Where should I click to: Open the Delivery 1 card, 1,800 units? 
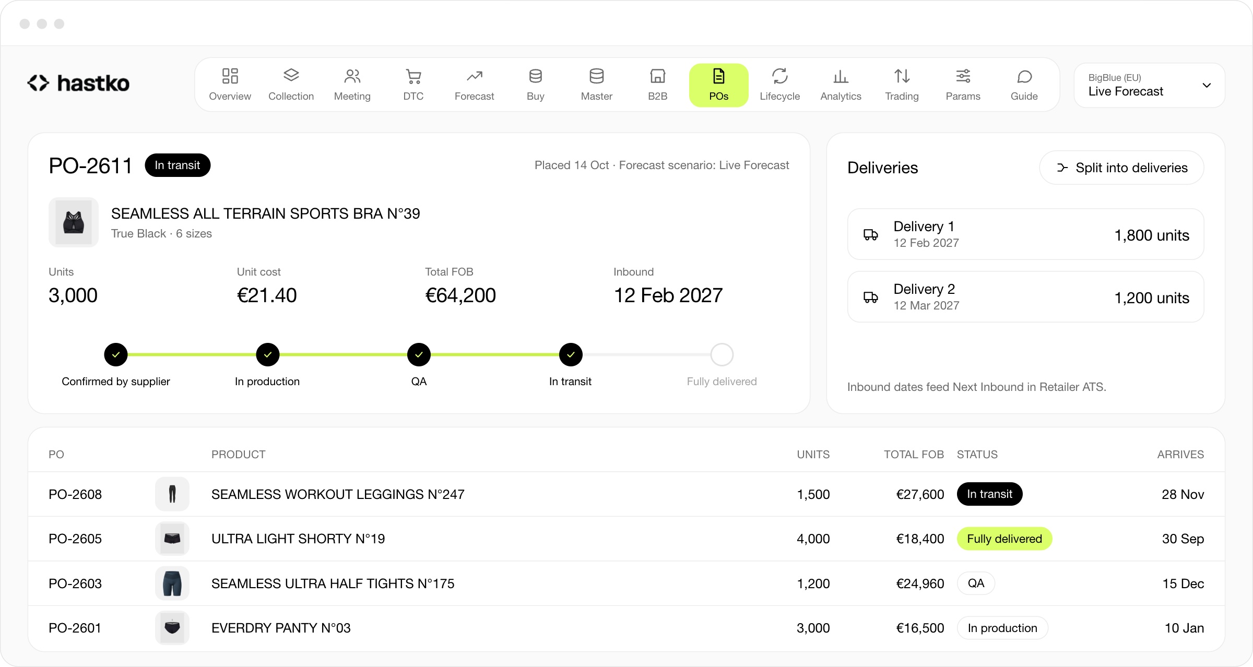(1025, 234)
